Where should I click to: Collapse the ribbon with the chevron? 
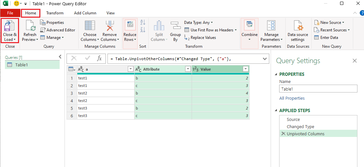(x=355, y=13)
